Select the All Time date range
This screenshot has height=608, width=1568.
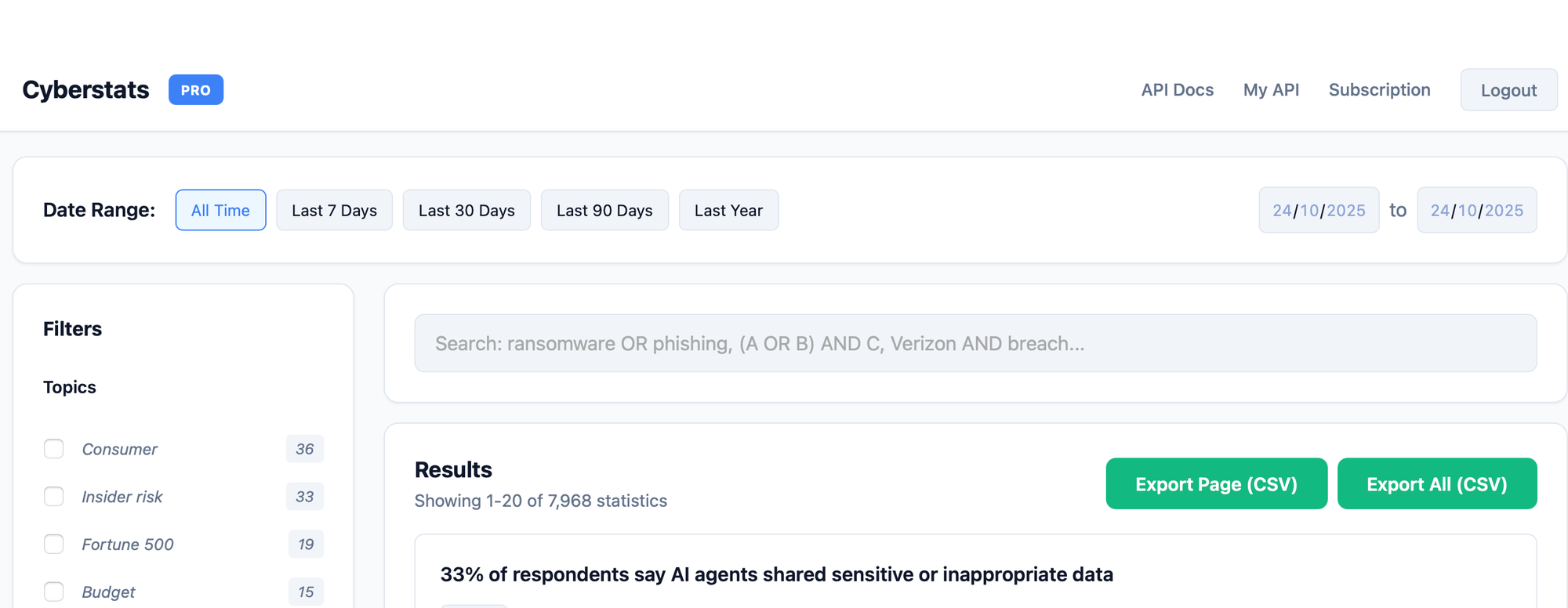pyautogui.click(x=220, y=210)
